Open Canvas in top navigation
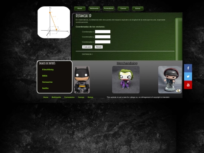This screenshot has height=153, width=204. (123, 8)
